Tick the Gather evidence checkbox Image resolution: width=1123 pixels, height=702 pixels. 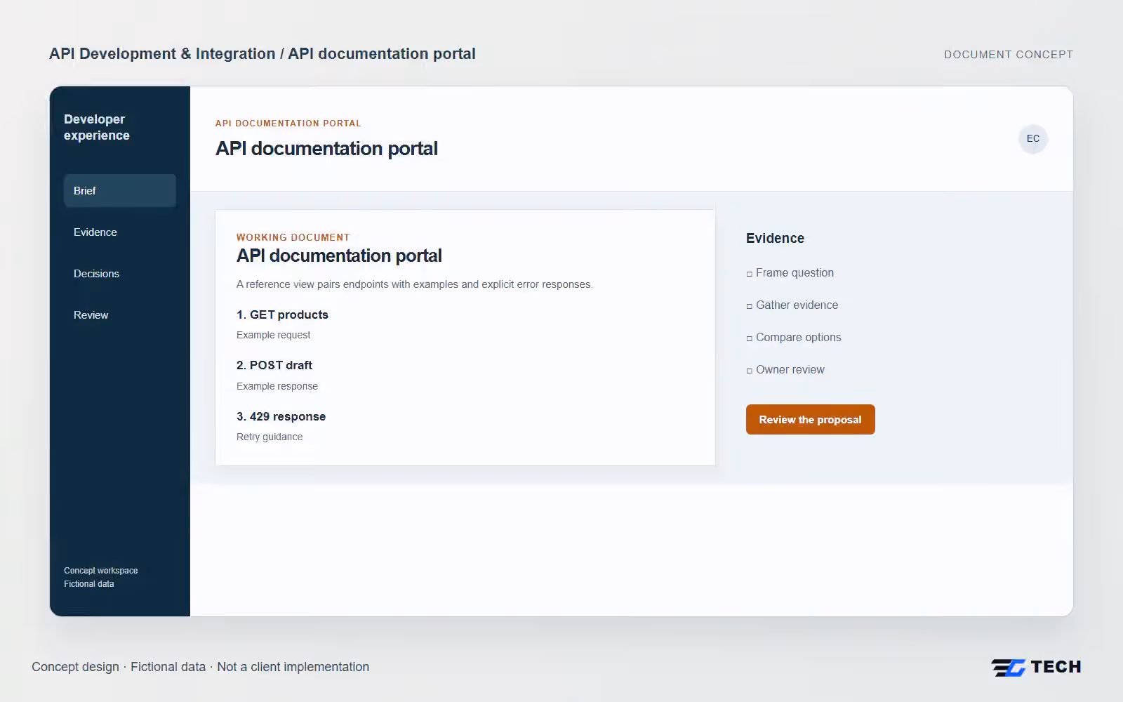tap(750, 306)
